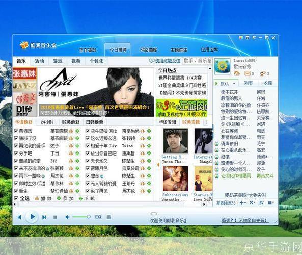Open the 看球?！不如亲自来玩! link

[245, 221]
